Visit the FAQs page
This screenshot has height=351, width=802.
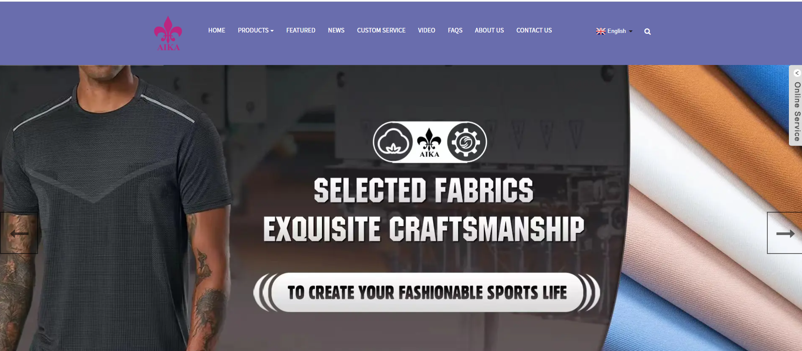pyautogui.click(x=455, y=30)
